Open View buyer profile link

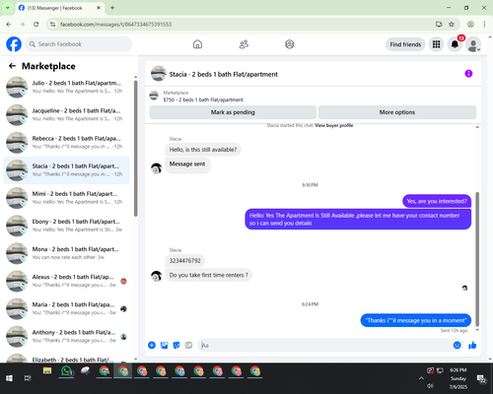333,125
